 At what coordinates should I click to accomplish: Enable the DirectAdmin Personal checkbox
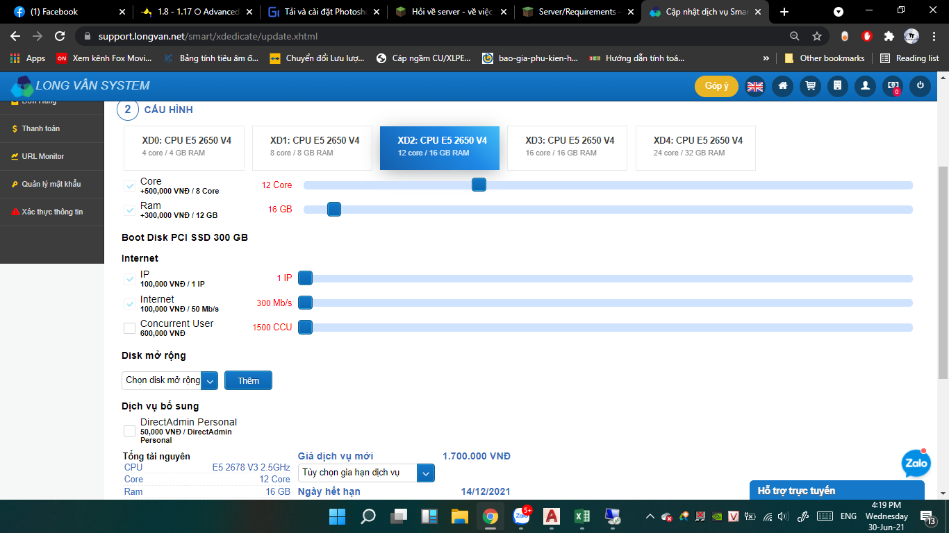coord(129,431)
